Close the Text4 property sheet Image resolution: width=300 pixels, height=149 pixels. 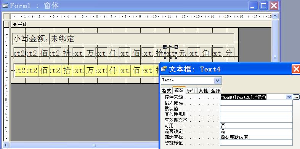pyautogui.click(x=296, y=69)
